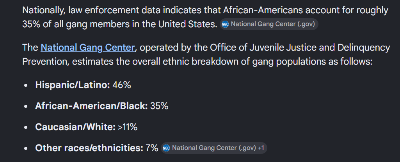Viewport: 400px width, 162px height.
Task: Open National Gang Center (.gov) citation after first paragraph
Action: point(269,24)
